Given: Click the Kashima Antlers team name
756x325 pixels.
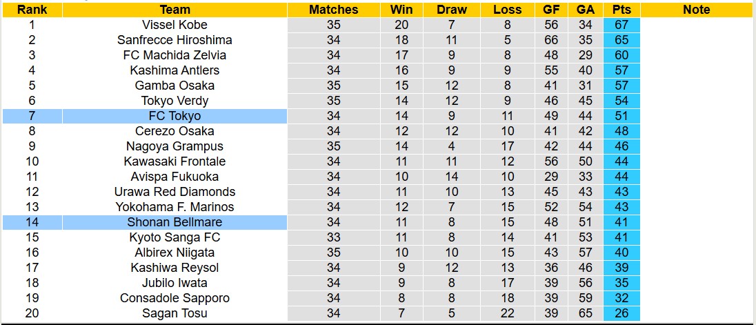Looking at the screenshot, I should point(175,70).
